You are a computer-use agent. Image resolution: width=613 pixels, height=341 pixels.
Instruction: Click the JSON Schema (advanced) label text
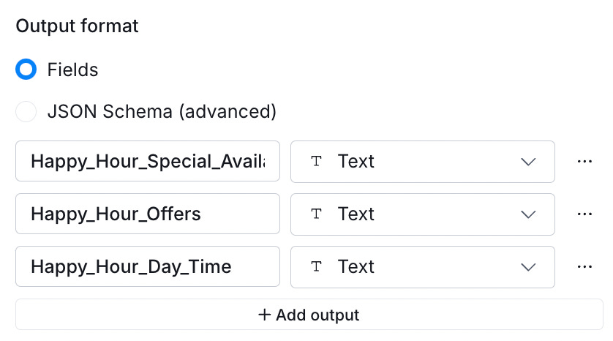click(x=162, y=112)
